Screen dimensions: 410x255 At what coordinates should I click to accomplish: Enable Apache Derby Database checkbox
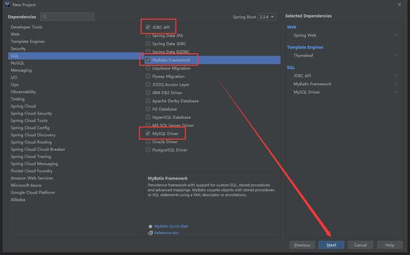[x=148, y=101]
